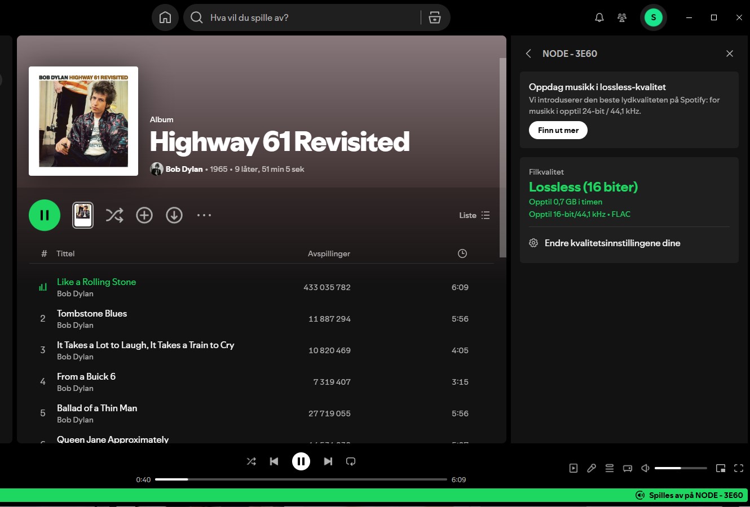Screen dimensions: 750x507
Task: Add the album to Your Library
Action: click(x=144, y=215)
